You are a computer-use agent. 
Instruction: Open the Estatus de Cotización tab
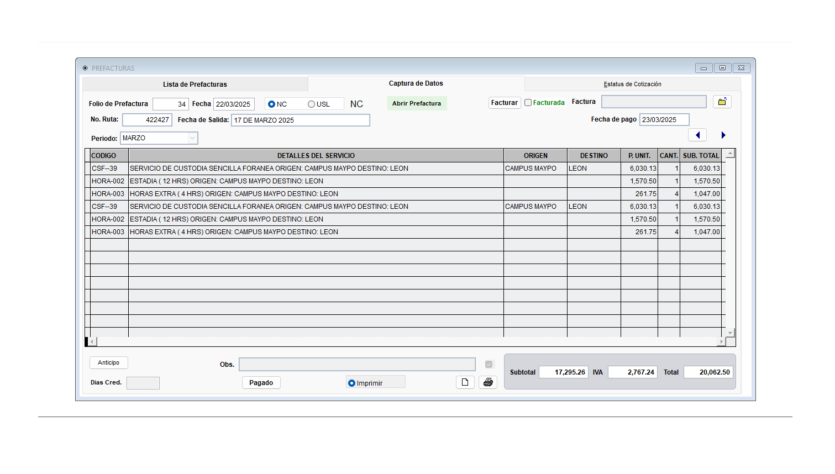tap(632, 85)
